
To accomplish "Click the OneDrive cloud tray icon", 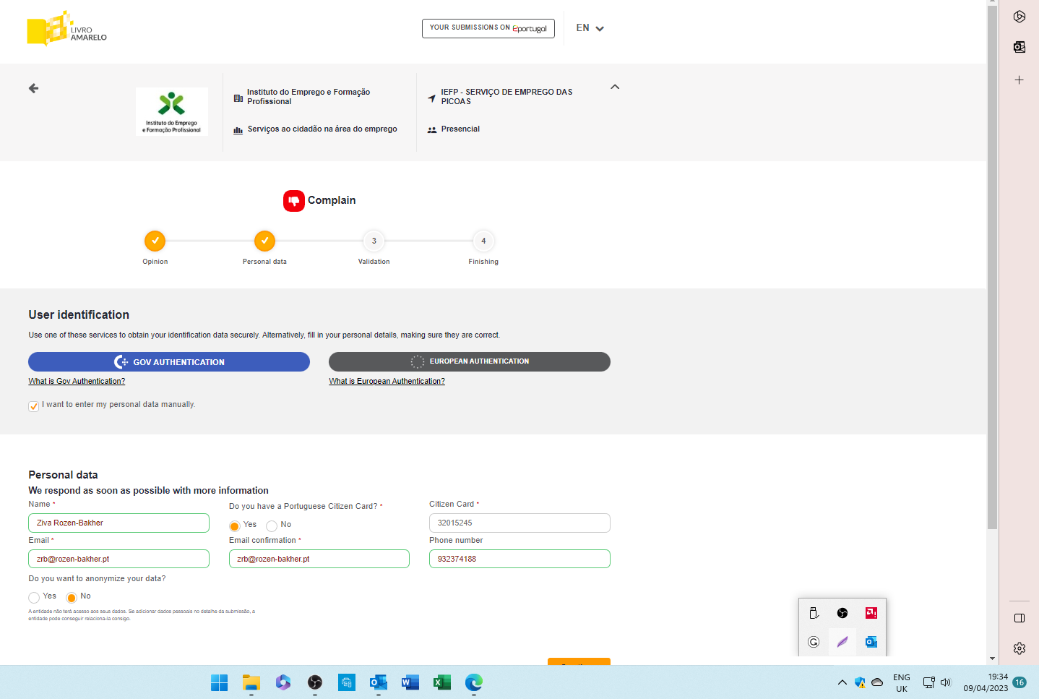I will click(877, 682).
